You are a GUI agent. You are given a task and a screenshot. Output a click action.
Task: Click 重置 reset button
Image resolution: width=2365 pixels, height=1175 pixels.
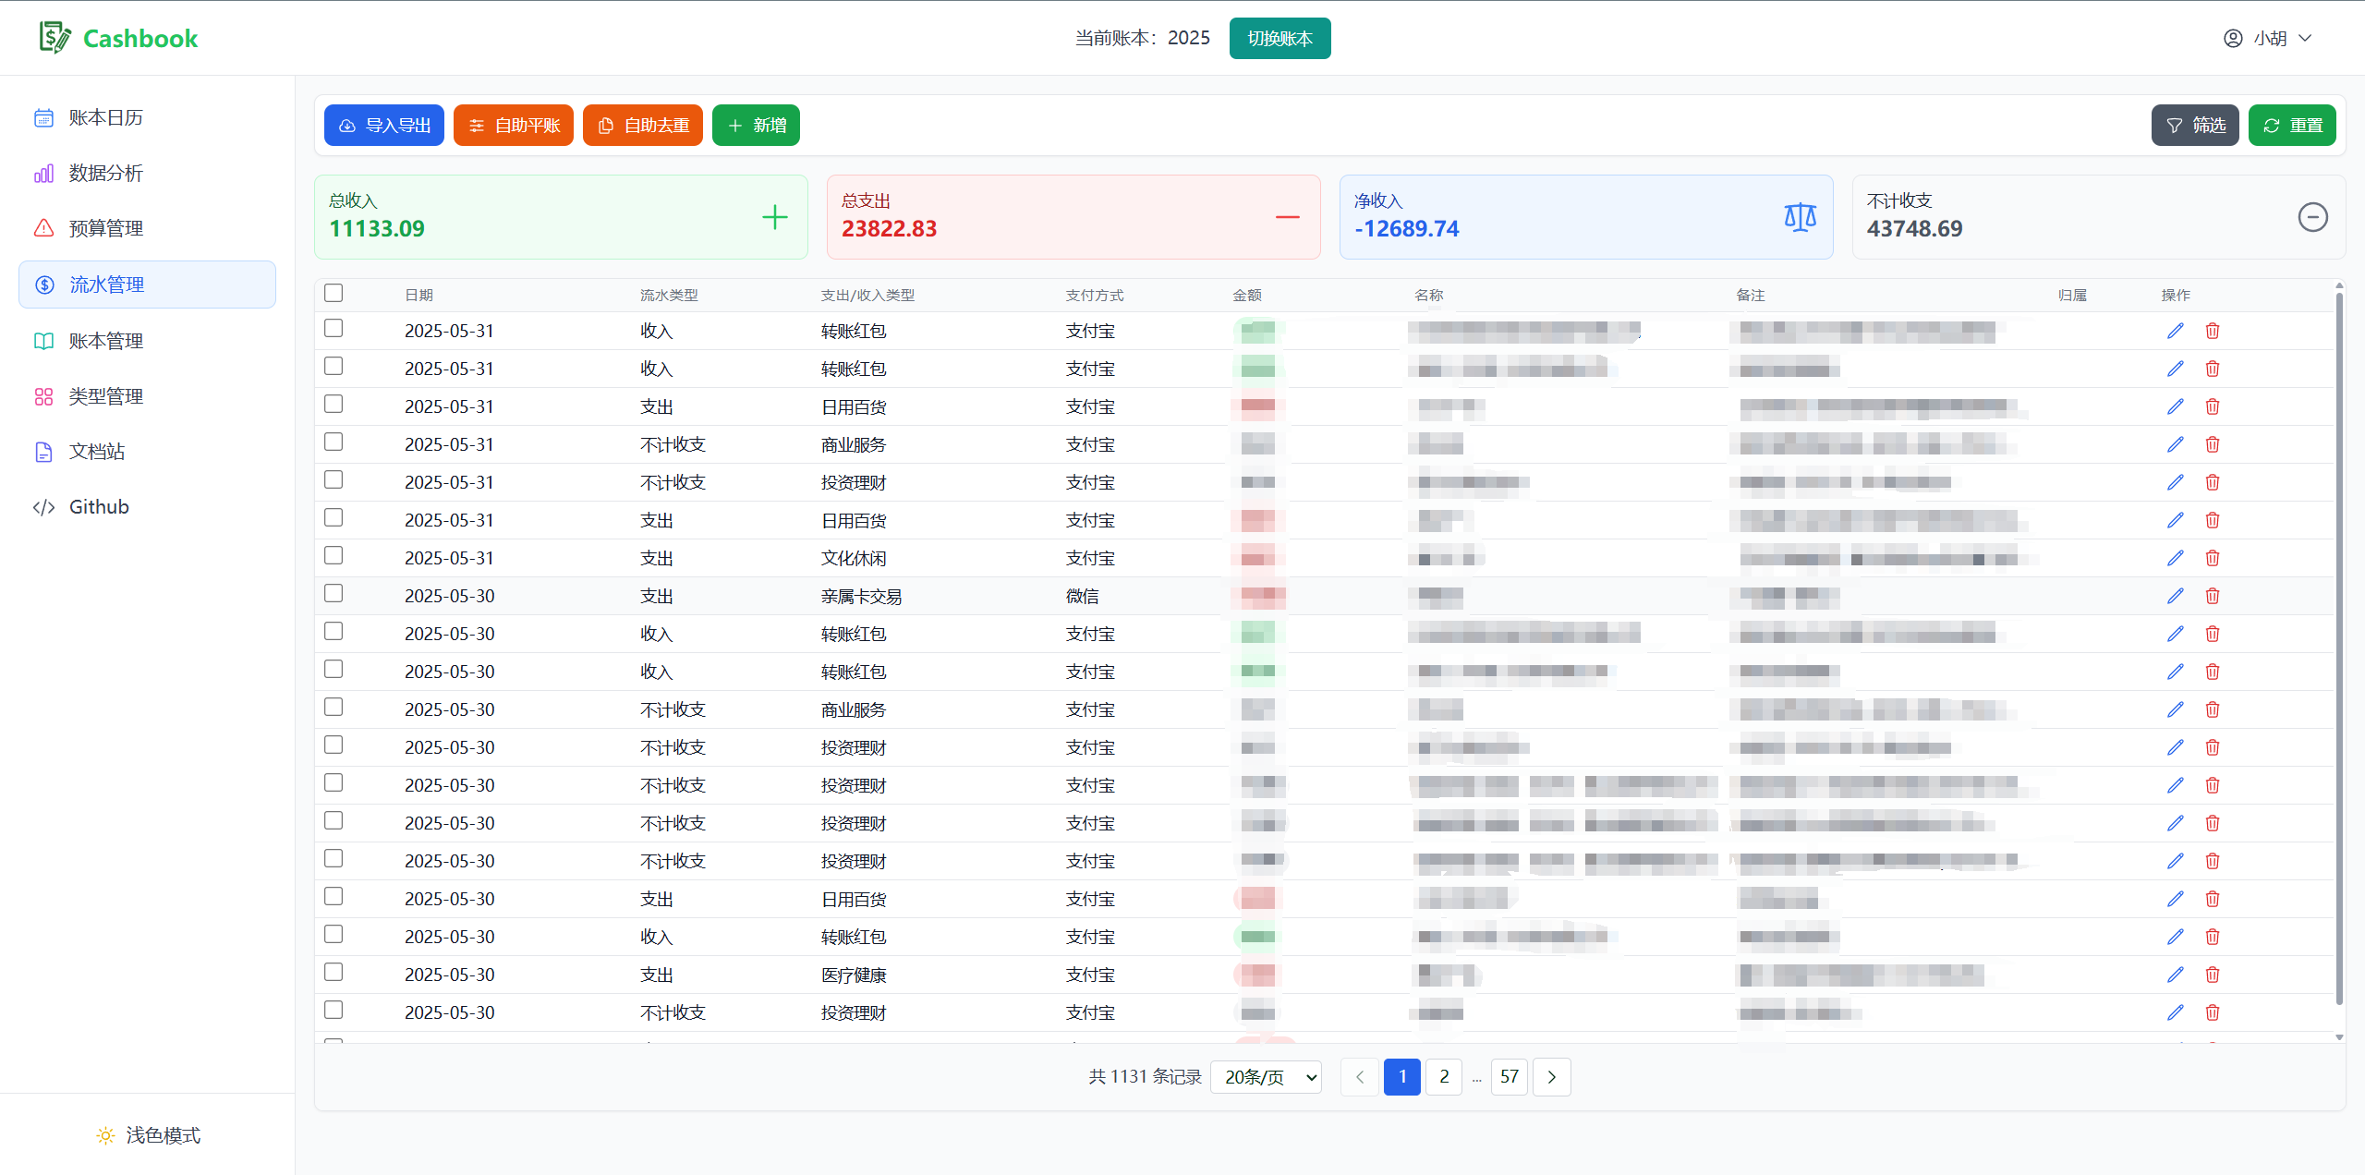pyautogui.click(x=2292, y=125)
